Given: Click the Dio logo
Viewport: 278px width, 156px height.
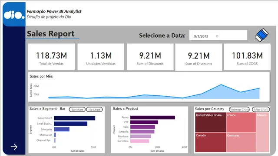Looking at the screenshot, I should [14, 14].
